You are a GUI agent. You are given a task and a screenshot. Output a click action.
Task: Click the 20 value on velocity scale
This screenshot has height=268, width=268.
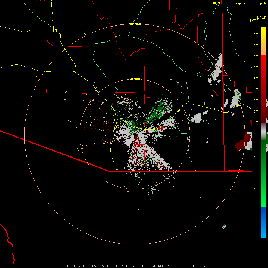pyautogui.click(x=256, y=112)
